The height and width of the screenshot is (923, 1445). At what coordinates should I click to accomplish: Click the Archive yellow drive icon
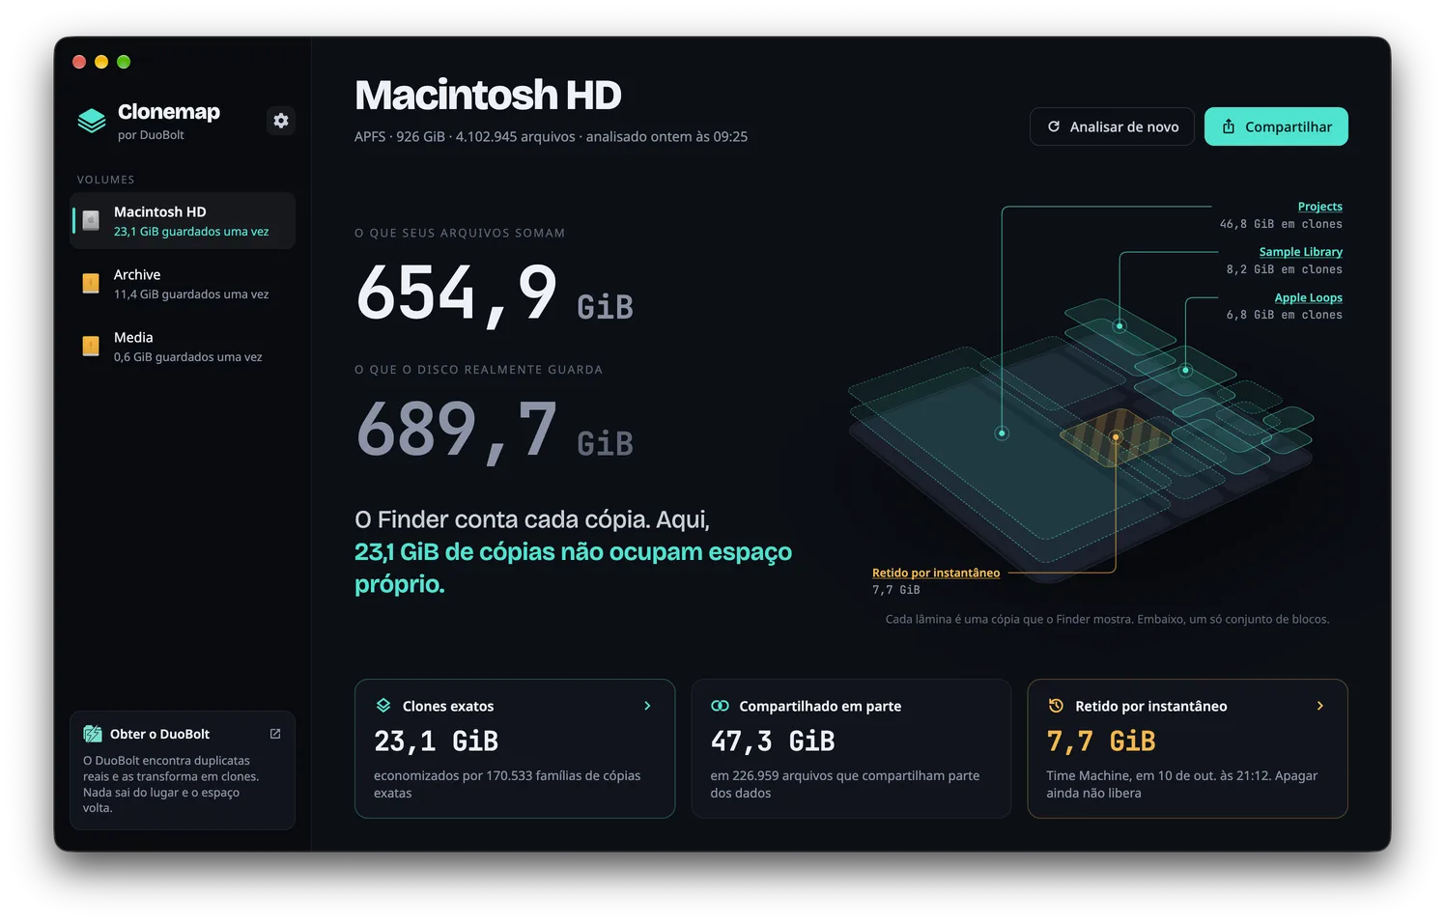click(x=91, y=284)
